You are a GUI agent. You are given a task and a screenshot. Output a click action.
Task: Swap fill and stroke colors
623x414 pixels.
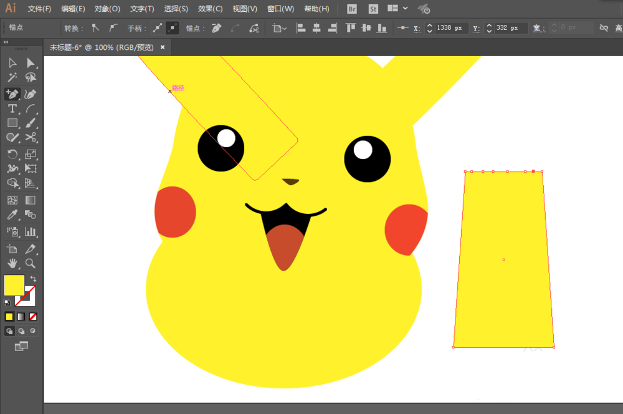pos(34,279)
